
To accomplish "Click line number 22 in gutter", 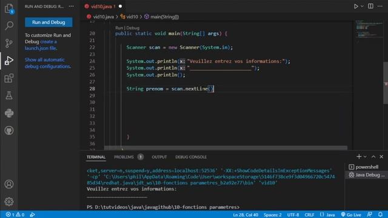I will pos(92,47).
